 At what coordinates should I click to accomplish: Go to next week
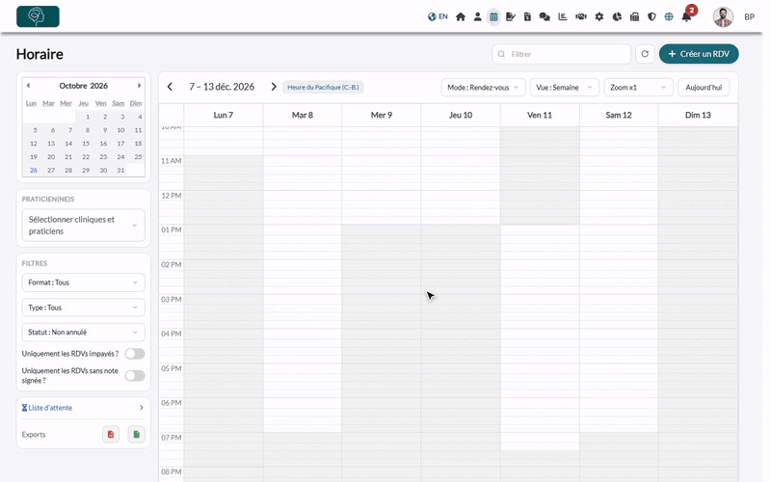tap(274, 87)
